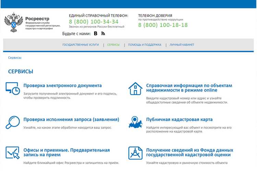Screen dimensions: 257x171
Task: Click the ЕДИНЫЙ СПРАВОЧНЫЙ ТЕЛЕФОН heading
Action: [x=98, y=16]
